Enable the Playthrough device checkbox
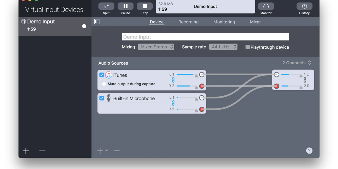The height and width of the screenshot is (169, 338). click(x=248, y=47)
